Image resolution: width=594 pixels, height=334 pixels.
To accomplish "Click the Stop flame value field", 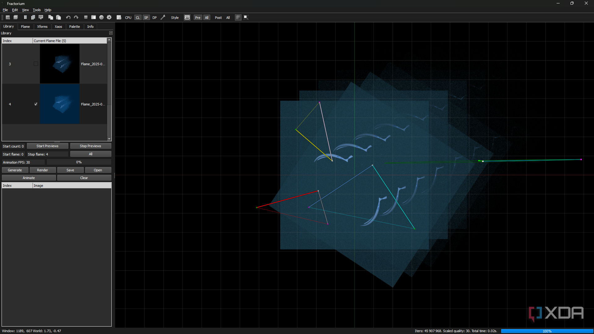I will coord(48,154).
